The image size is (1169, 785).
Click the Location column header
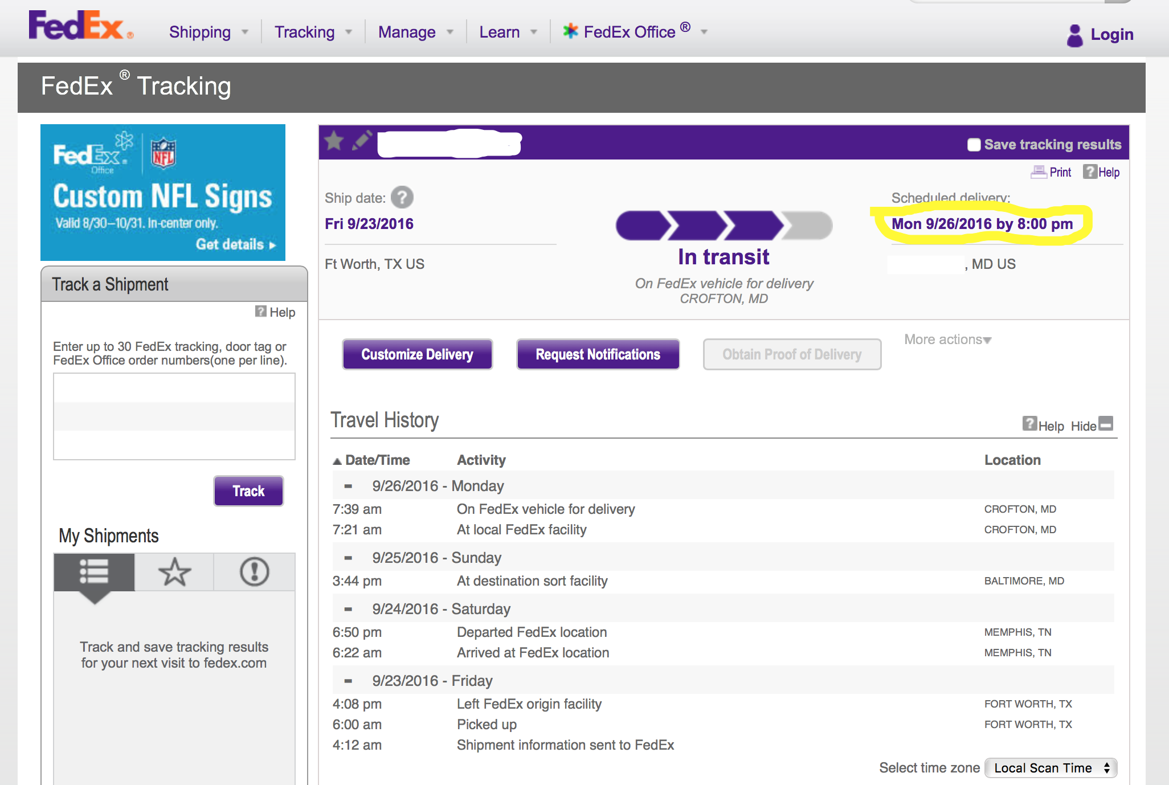[x=1012, y=460]
